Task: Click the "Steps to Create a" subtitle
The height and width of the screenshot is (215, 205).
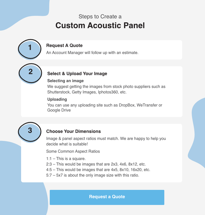Action: [x=100, y=17]
